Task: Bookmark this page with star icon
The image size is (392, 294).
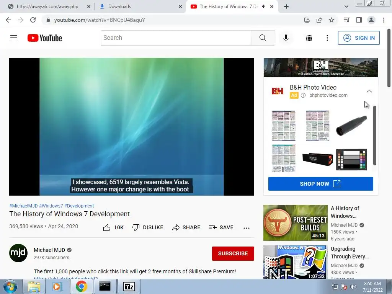Action: 332,20
